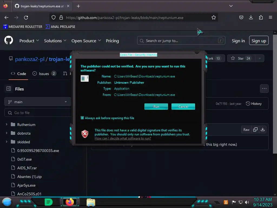This screenshot has height=208, width=277.
Task: Click the volume speaker tray icon
Action: pyautogui.click(x=247, y=202)
